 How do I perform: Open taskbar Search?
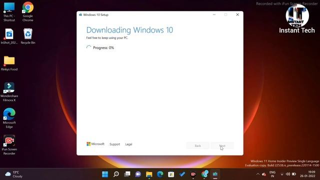point(116,174)
